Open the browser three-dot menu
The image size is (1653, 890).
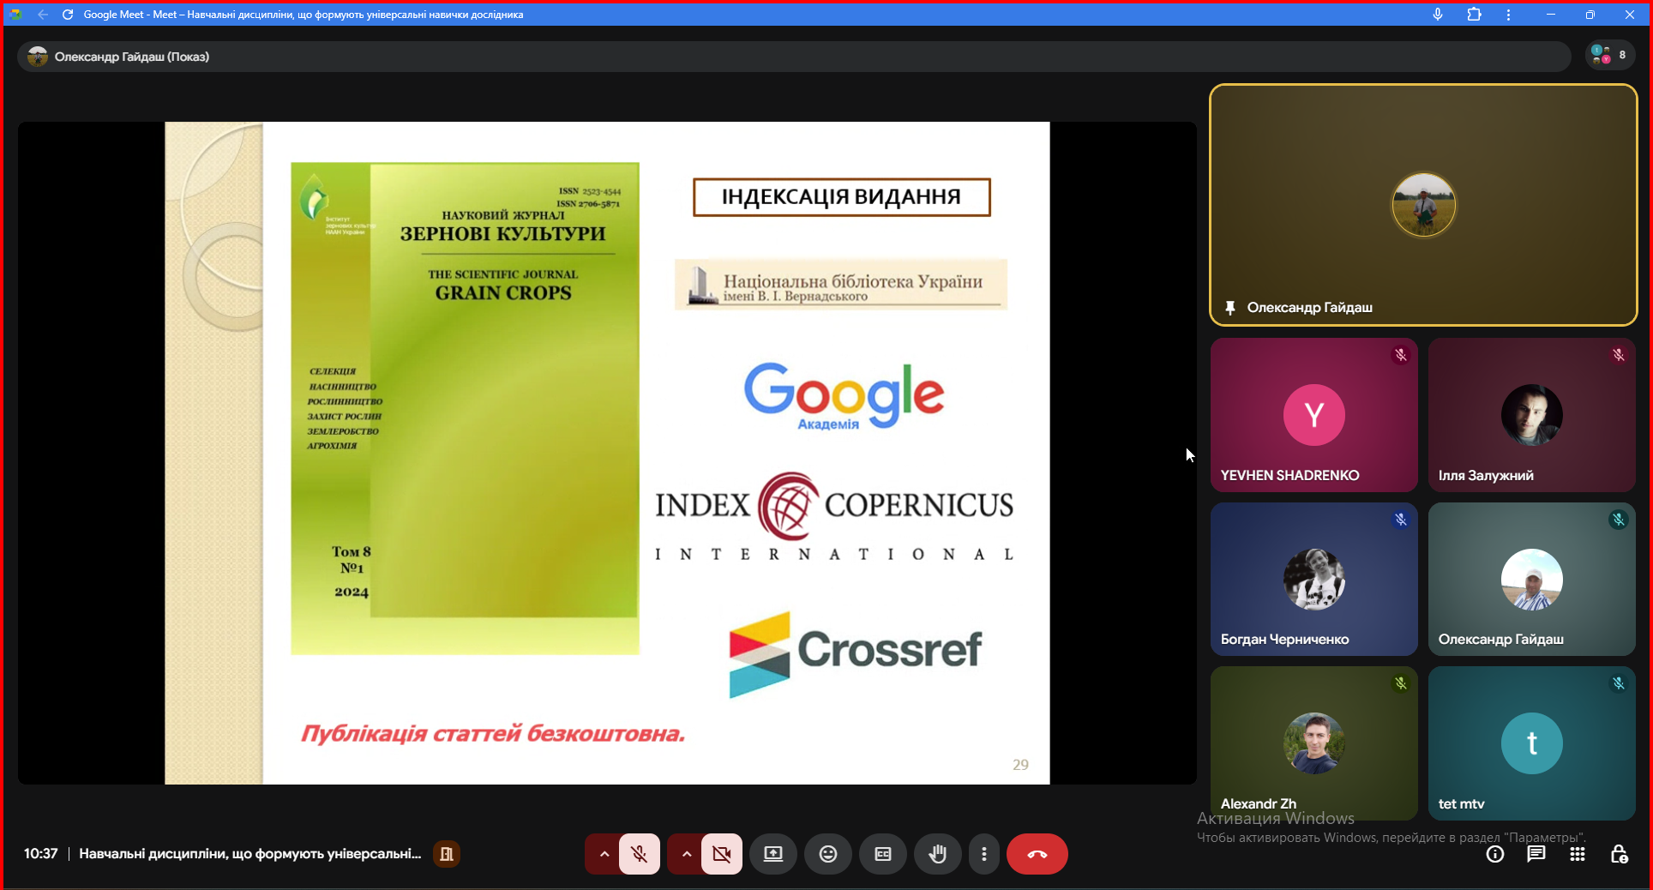point(1509,15)
